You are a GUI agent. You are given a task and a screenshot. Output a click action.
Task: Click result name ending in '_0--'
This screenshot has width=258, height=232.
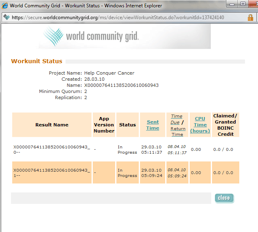click(x=52, y=150)
